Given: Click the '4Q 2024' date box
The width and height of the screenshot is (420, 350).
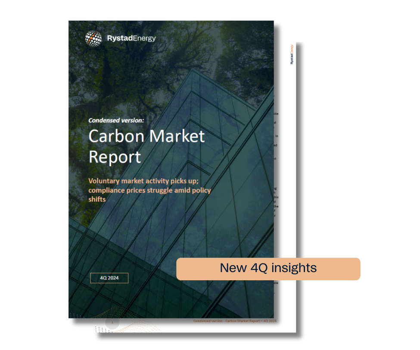Looking at the screenshot, I should (x=109, y=278).
